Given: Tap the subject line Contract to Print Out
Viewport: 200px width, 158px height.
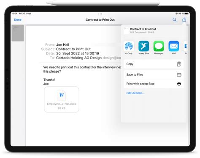Looking at the screenshot, I should click(73, 49).
